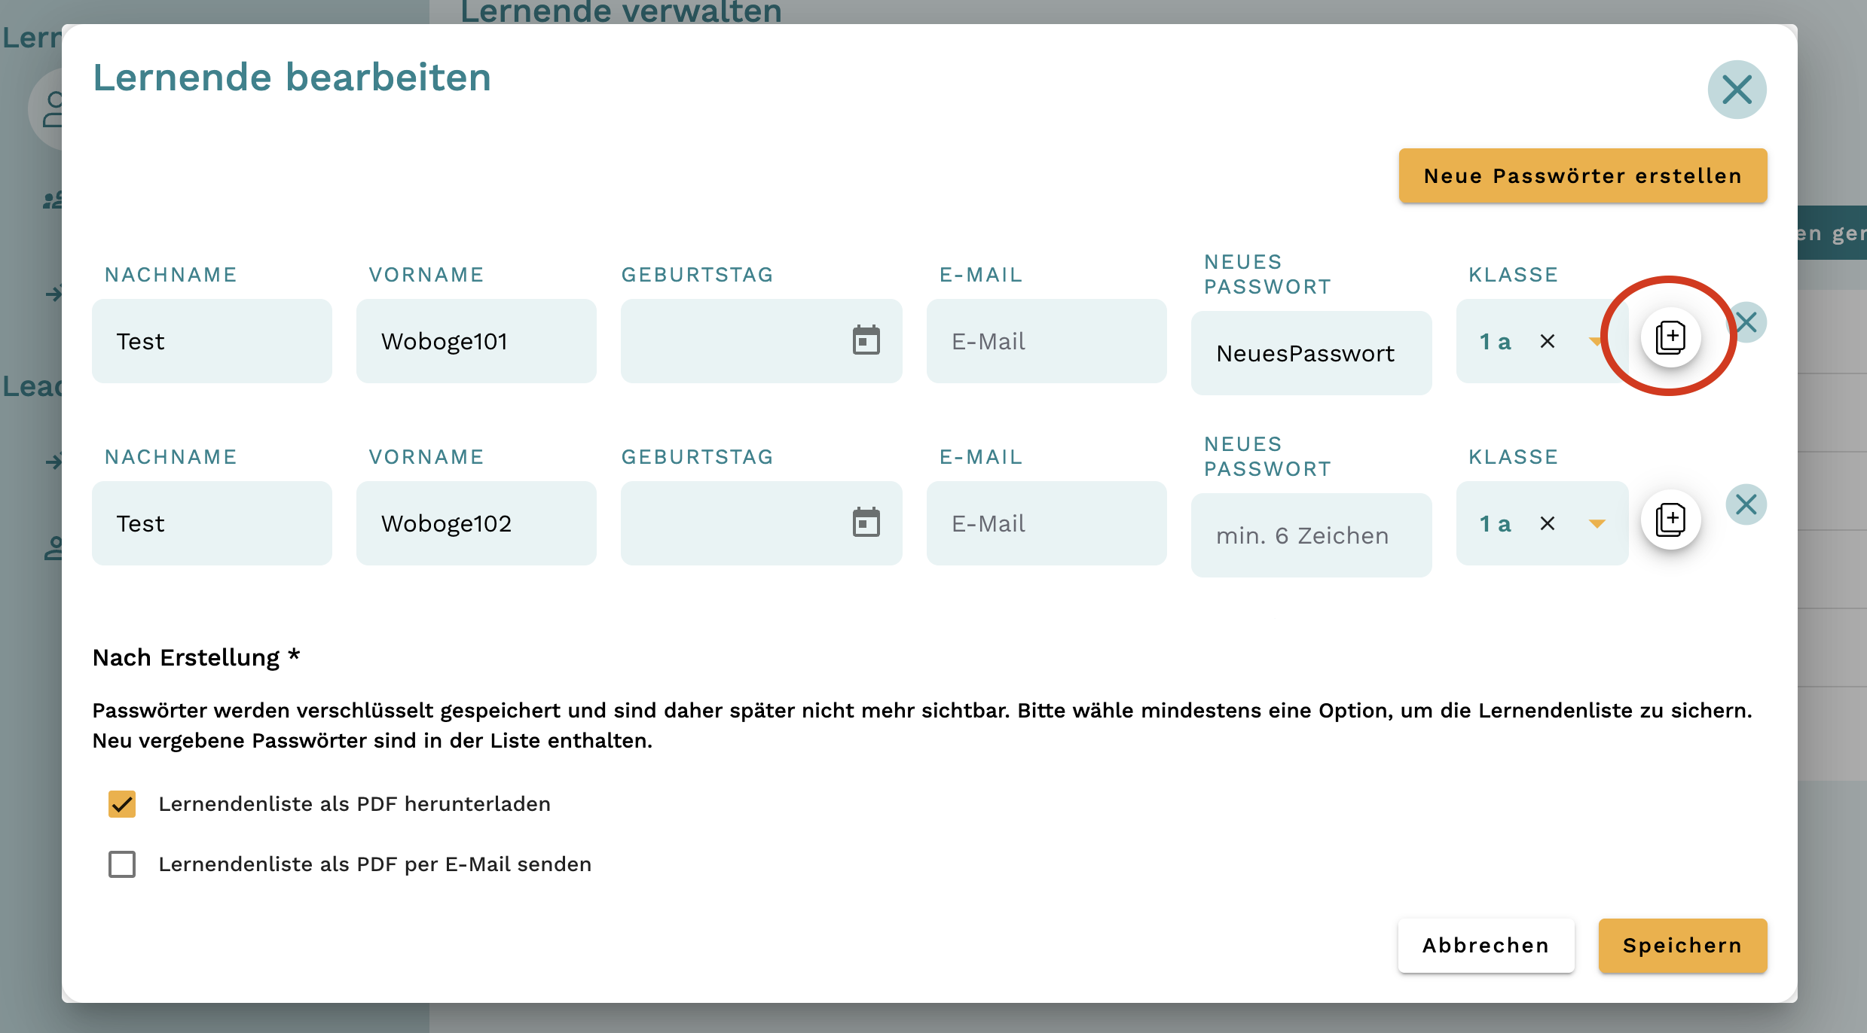Click the duplicate icon circled in red
The width and height of the screenshot is (1867, 1033).
(1671, 337)
